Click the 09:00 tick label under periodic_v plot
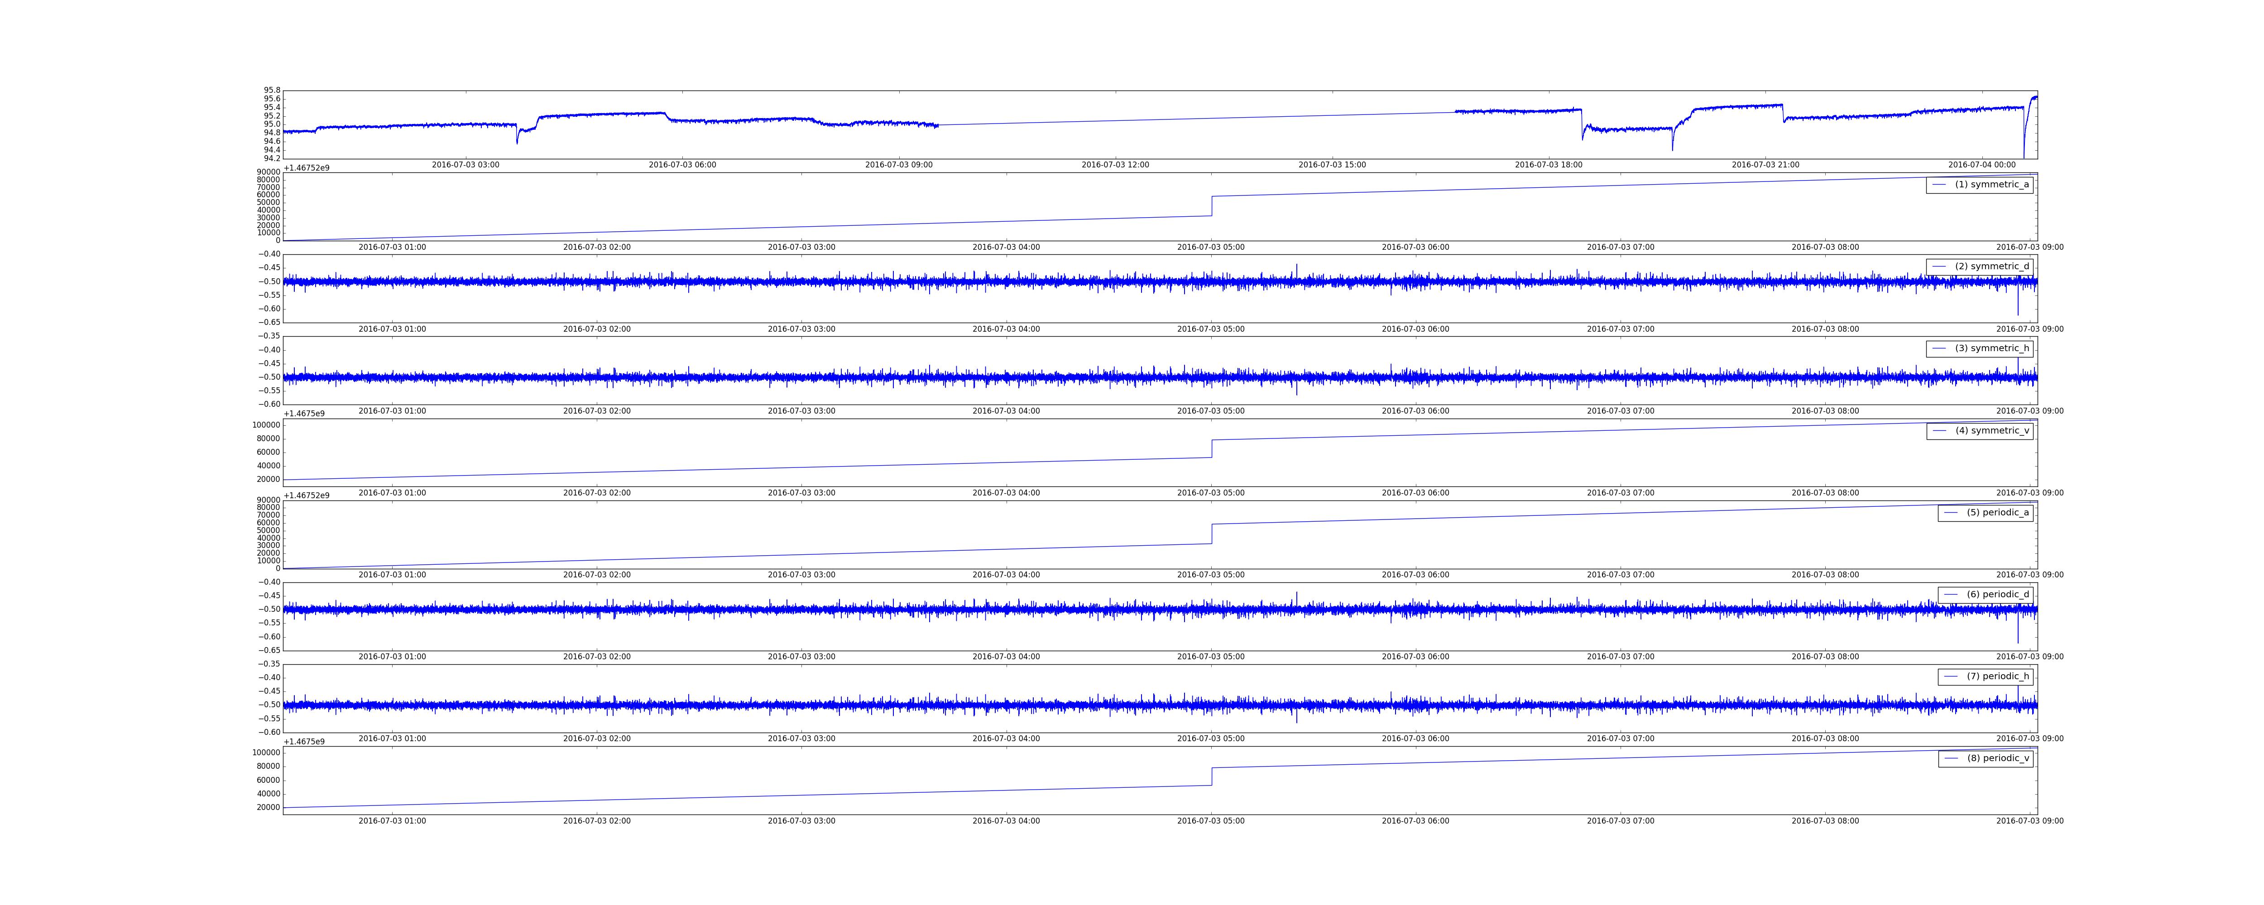The width and height of the screenshot is (2264, 905). (x=2030, y=821)
